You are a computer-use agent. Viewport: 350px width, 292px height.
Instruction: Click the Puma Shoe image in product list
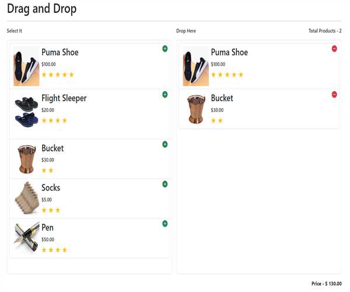(x=26, y=66)
